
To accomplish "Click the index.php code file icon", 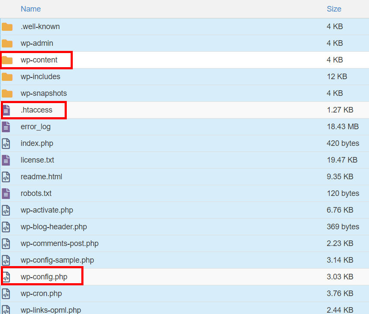I will click(6, 143).
